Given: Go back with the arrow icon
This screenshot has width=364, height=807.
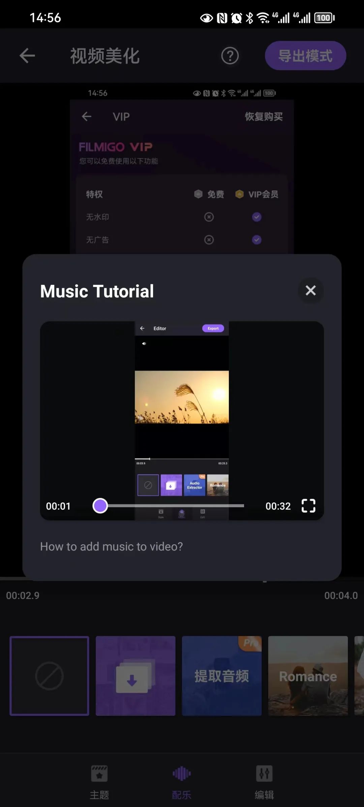Looking at the screenshot, I should 27,56.
